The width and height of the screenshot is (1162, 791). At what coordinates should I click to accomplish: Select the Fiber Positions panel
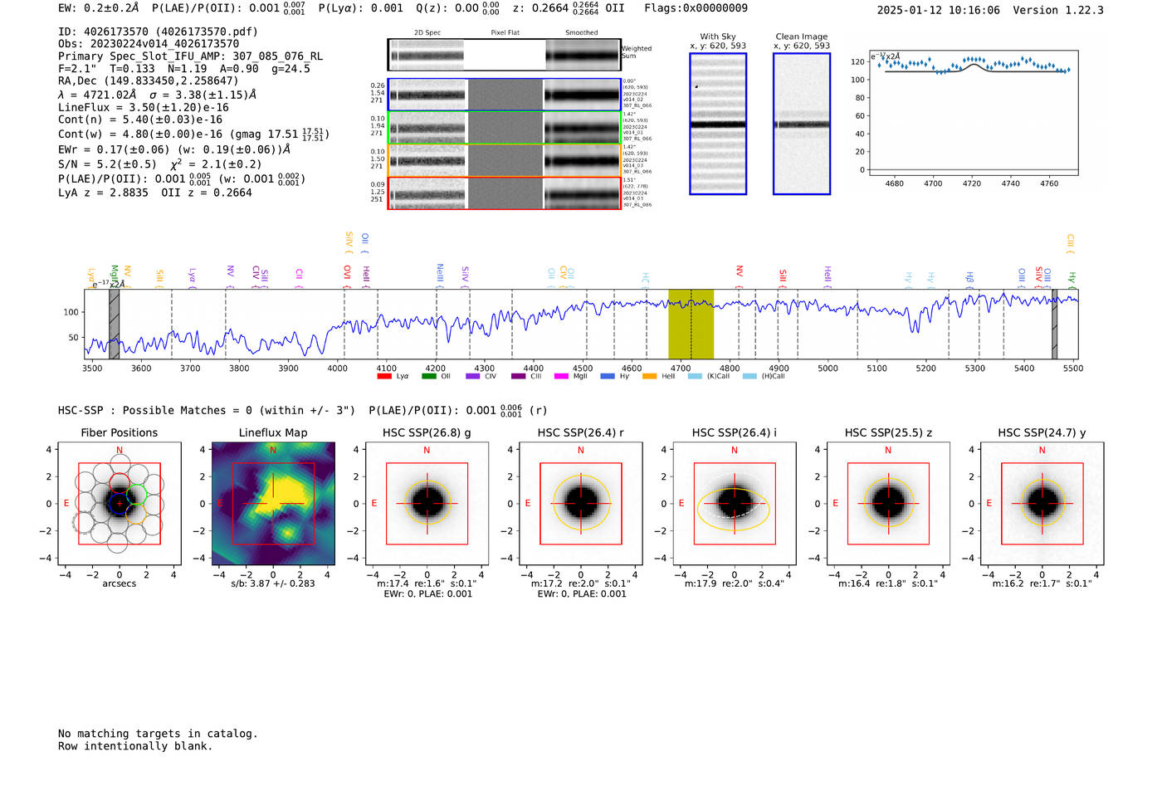pyautogui.click(x=120, y=503)
